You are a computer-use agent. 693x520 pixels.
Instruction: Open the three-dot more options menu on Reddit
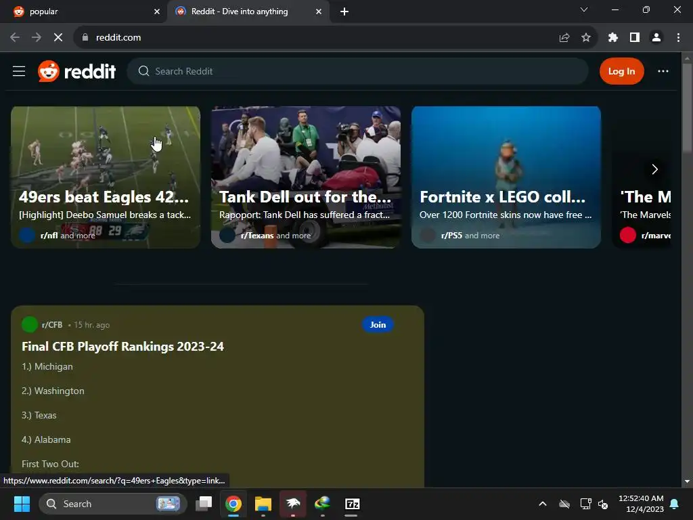click(663, 71)
